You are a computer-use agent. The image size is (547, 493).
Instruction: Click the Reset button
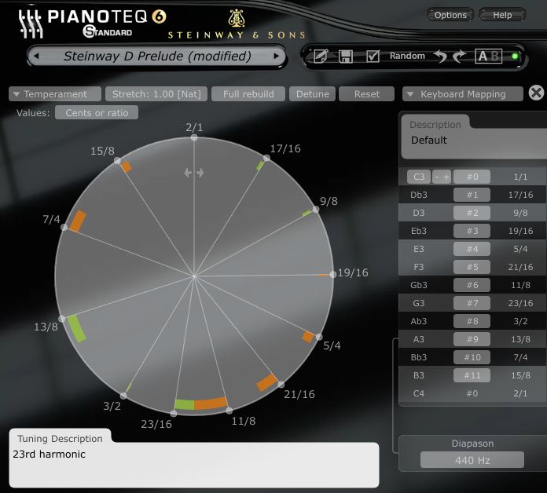[x=367, y=94]
